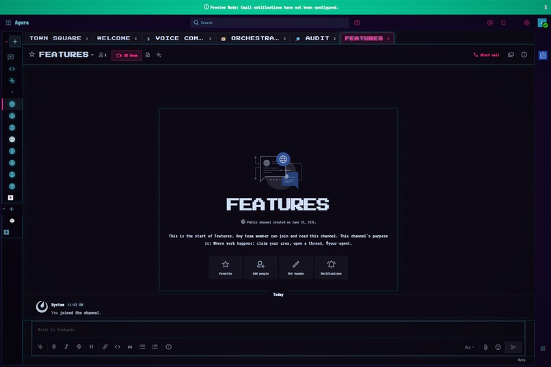Open the help question mark icon

click(x=357, y=23)
